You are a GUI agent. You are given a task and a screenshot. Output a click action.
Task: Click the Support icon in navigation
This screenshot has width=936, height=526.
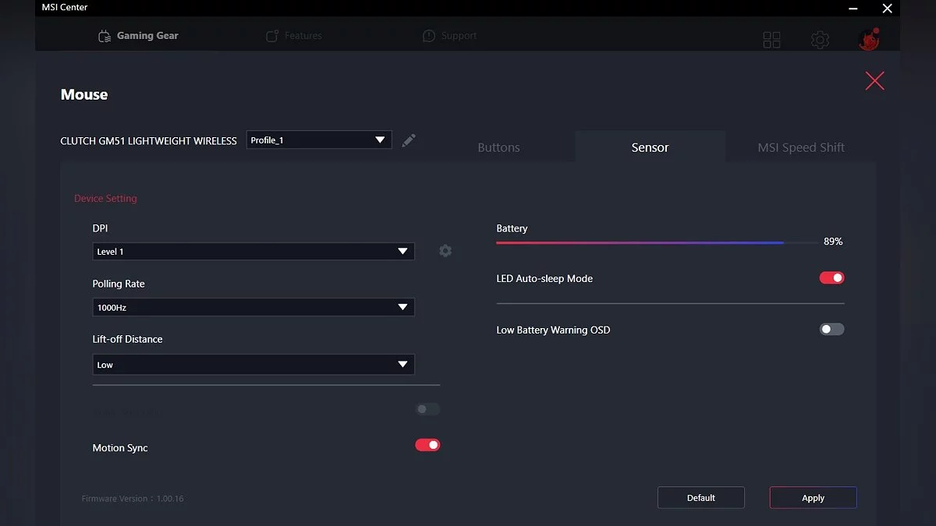click(429, 36)
